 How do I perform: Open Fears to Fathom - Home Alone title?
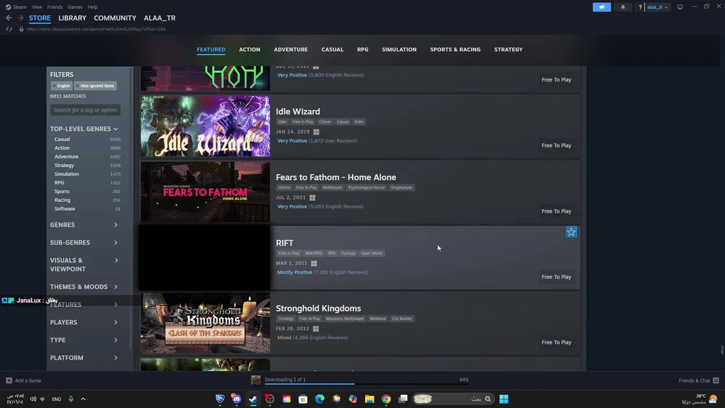click(x=336, y=177)
